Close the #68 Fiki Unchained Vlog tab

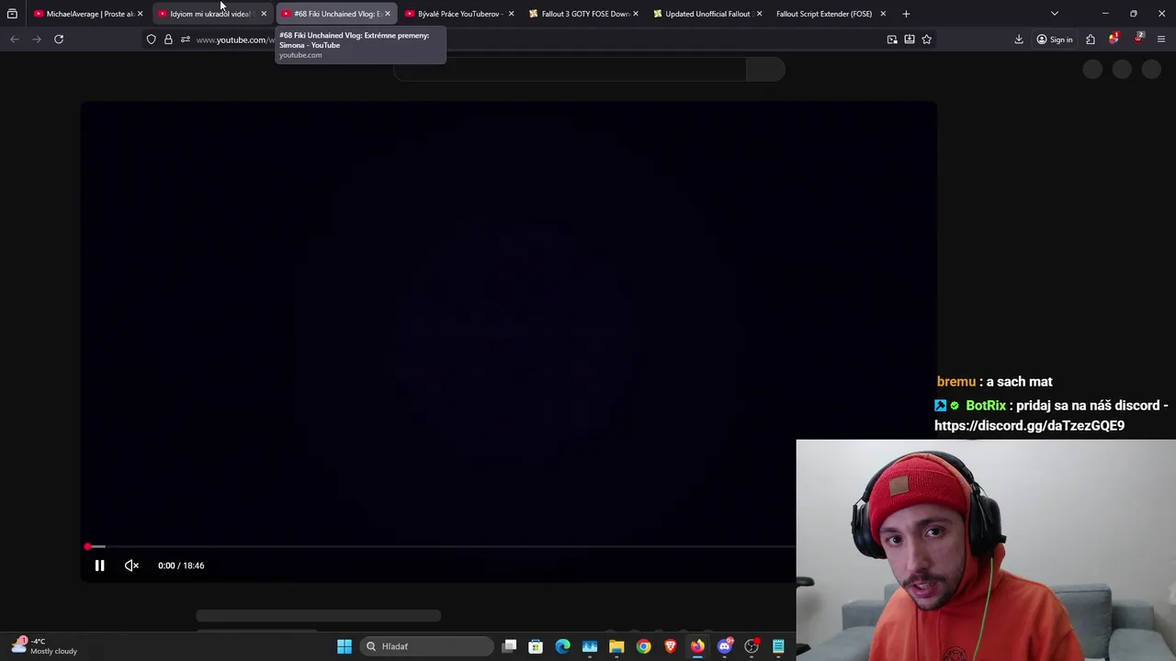(387, 14)
